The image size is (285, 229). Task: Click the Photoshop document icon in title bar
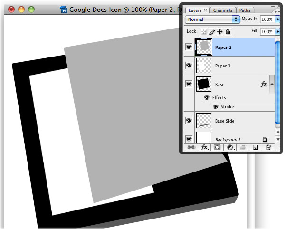point(64,10)
